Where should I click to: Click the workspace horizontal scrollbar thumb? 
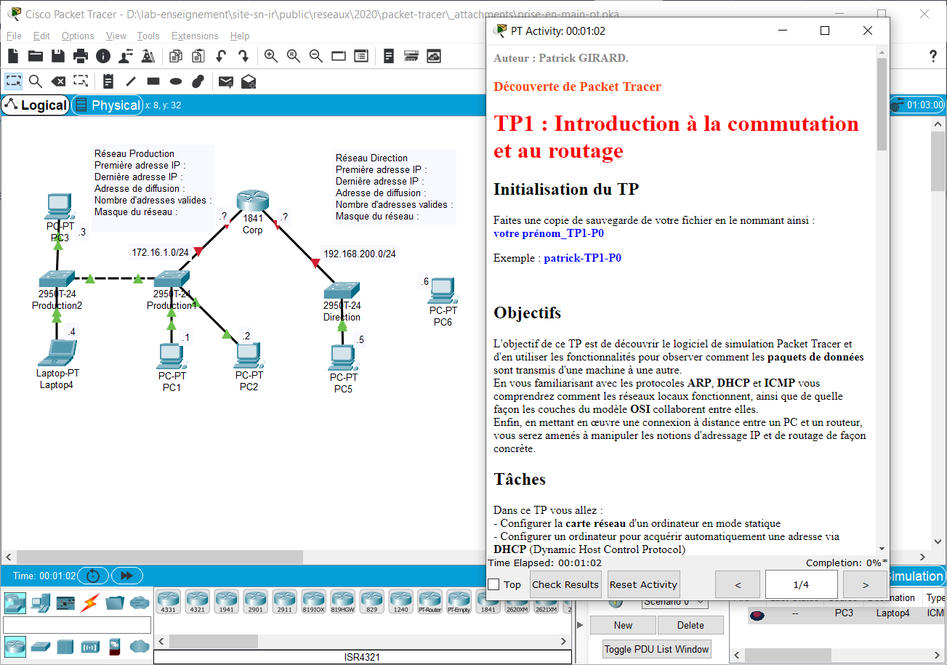click(x=160, y=557)
